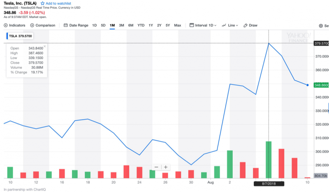Click the Indicators plus circle icon
Image resolution: width=329 pixels, height=192 pixels.
pyautogui.click(x=6, y=25)
